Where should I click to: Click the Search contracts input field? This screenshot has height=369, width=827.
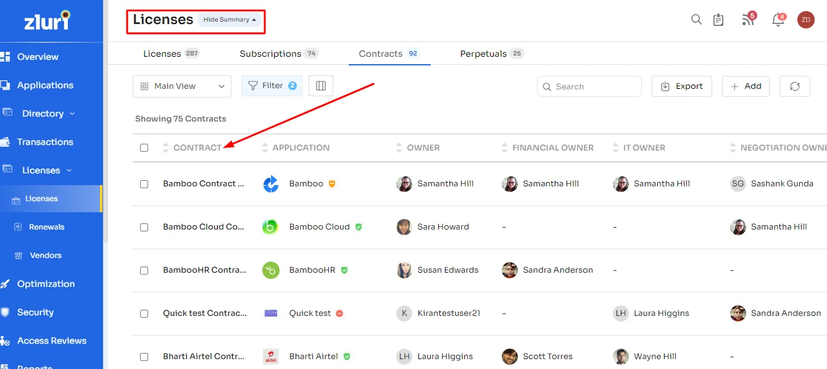click(x=589, y=86)
